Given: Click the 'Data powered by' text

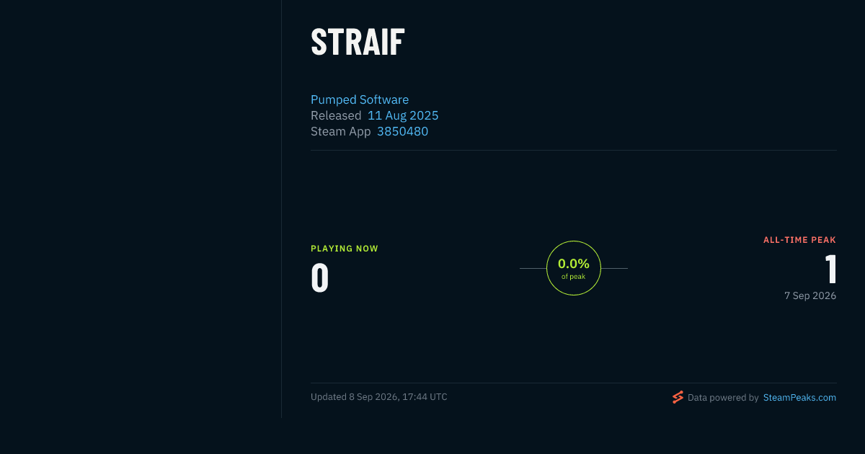Looking at the screenshot, I should [x=723, y=397].
